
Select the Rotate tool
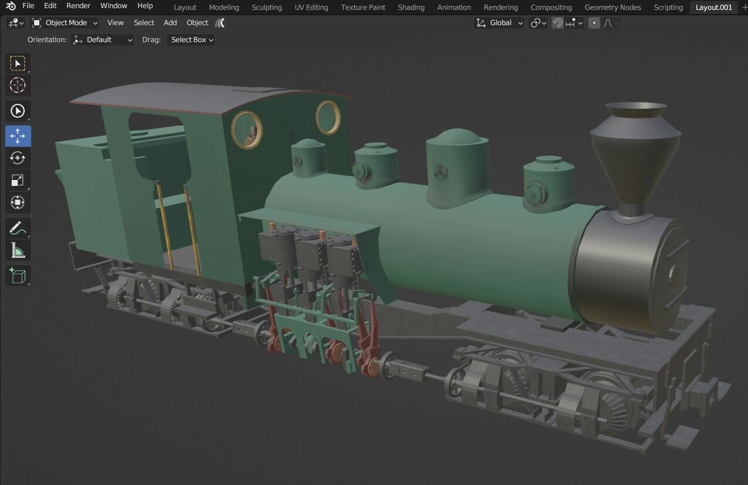[x=18, y=158]
